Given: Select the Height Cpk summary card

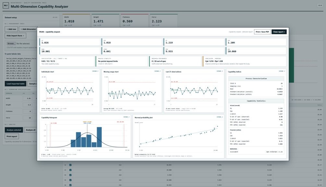Looking at the screenshot, I should 105,21.
